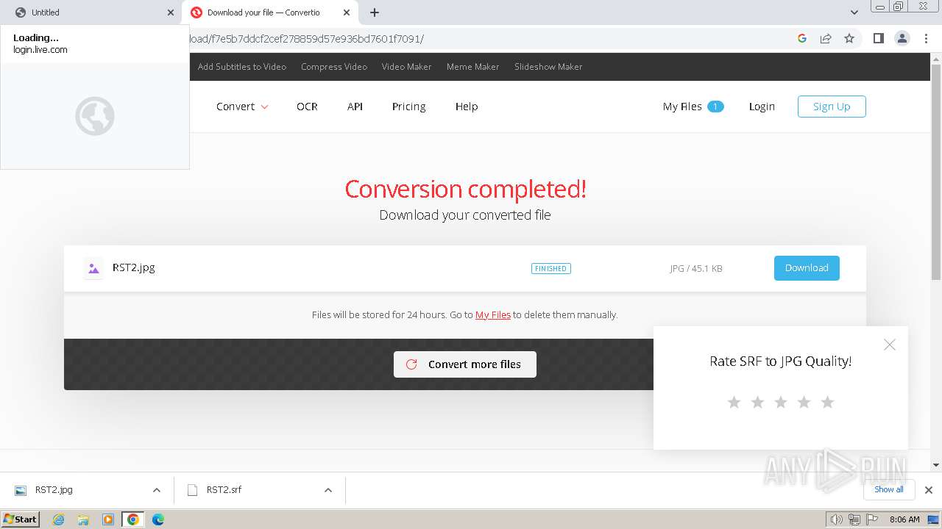The width and height of the screenshot is (942, 529).
Task: Expand RST2.srf download options
Action: [x=328, y=490]
